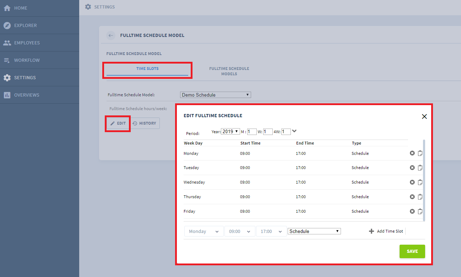461x277 pixels.
Task: Delete the Monday time slot
Action: pos(412,153)
